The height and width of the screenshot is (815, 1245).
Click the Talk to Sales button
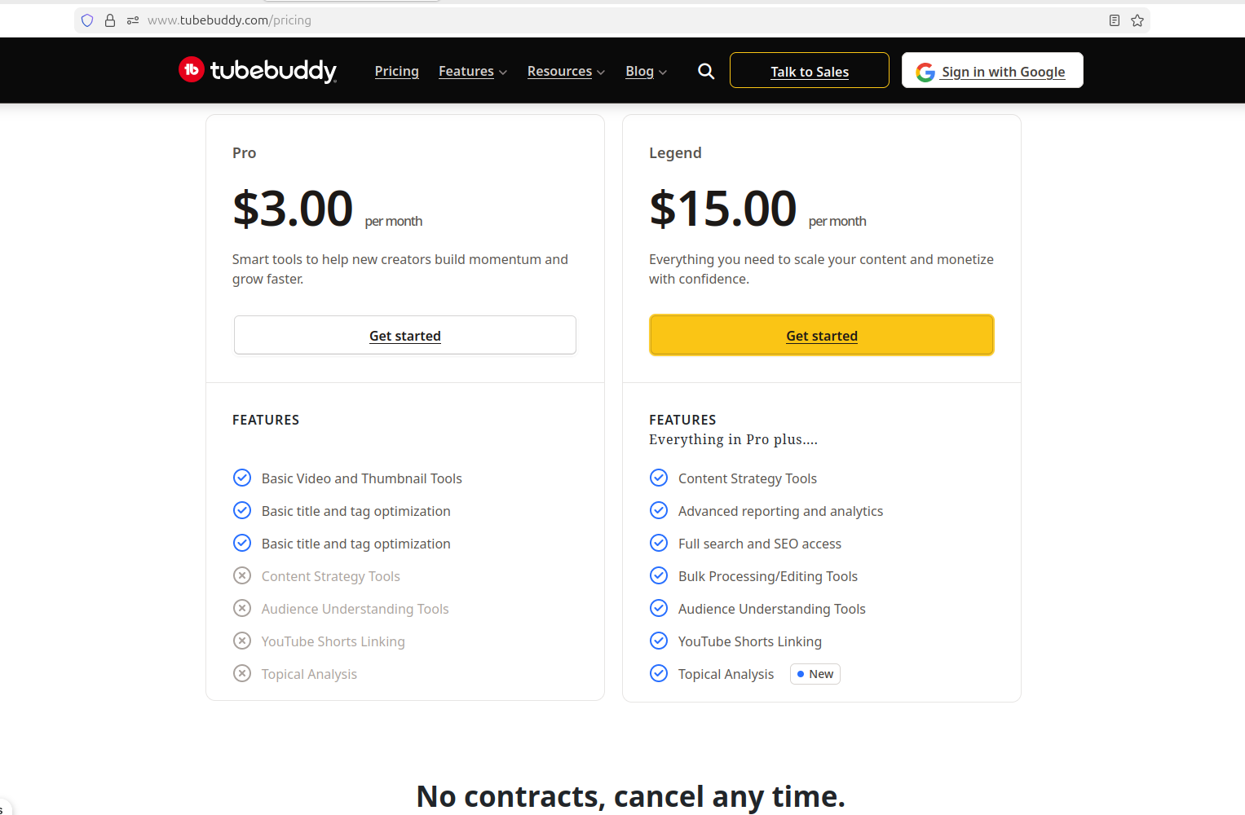pos(809,71)
